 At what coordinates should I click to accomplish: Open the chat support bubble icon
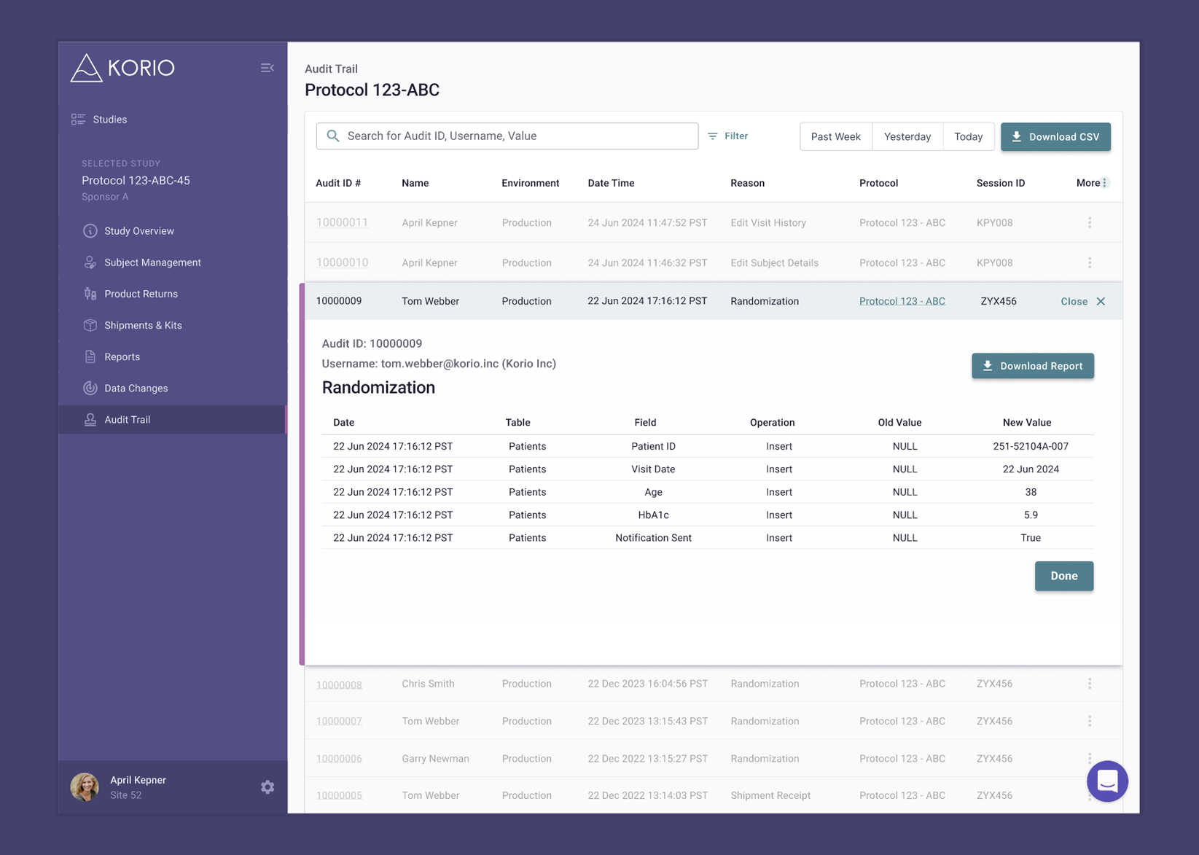point(1106,781)
